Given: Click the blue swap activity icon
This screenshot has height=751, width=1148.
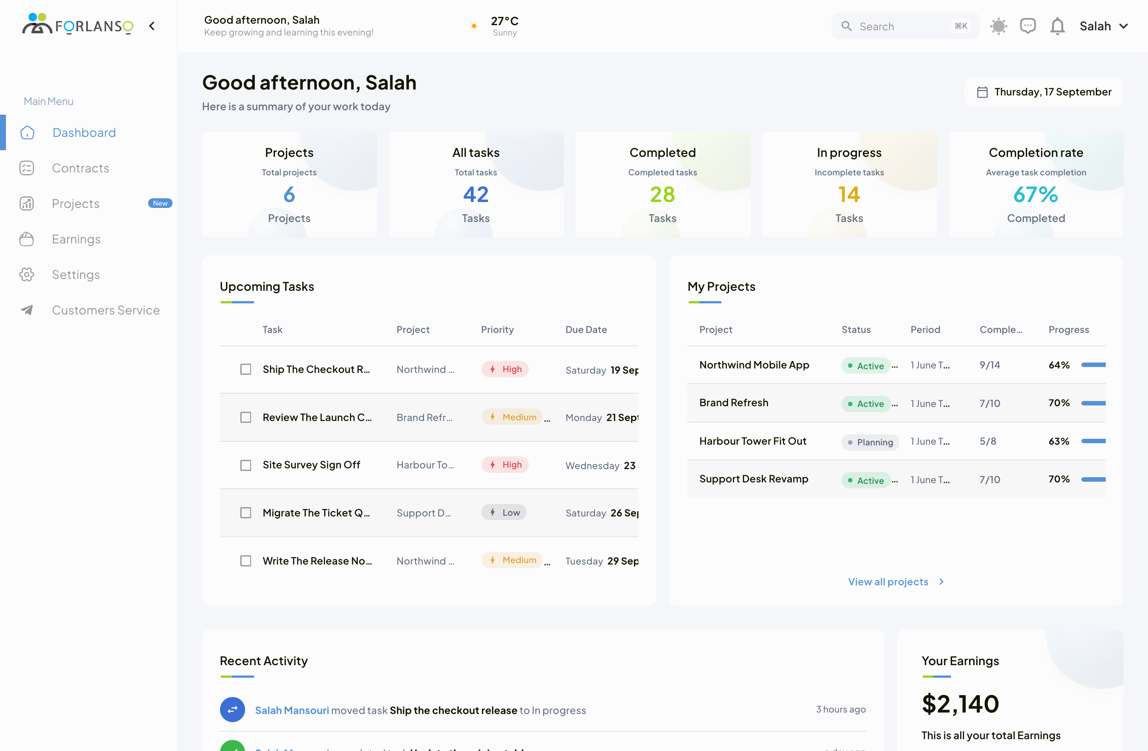Looking at the screenshot, I should 233,710.
